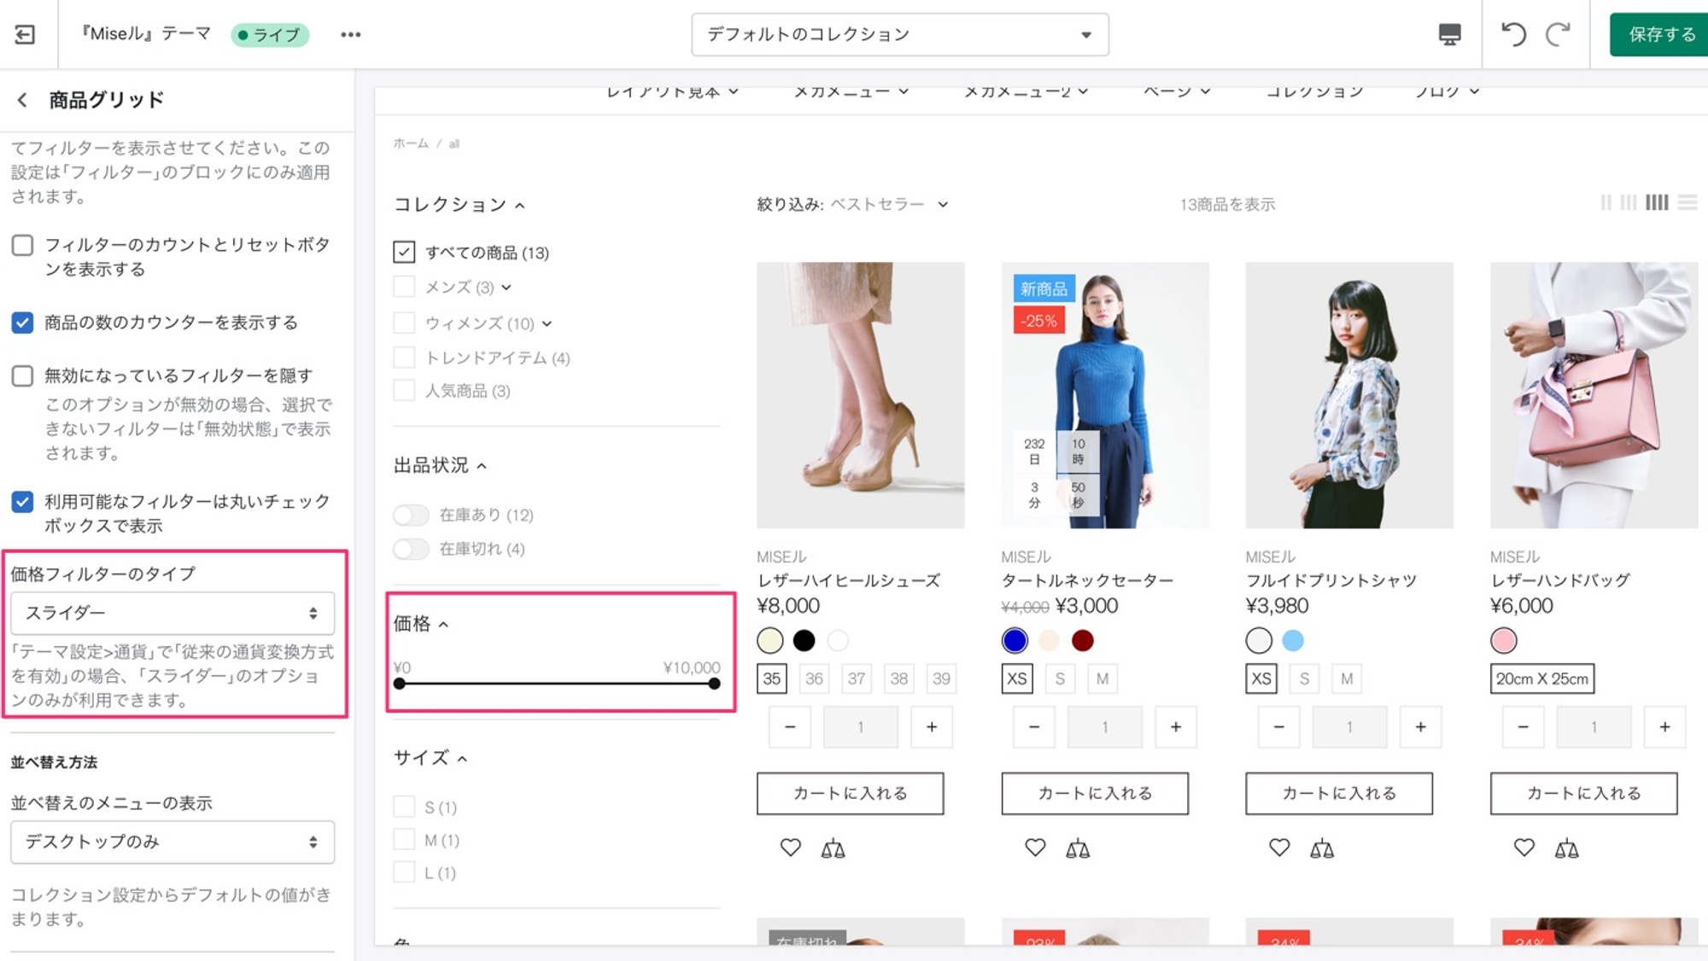The height and width of the screenshot is (961, 1708).
Task: Open ページ nav menu
Action: [x=1177, y=91]
